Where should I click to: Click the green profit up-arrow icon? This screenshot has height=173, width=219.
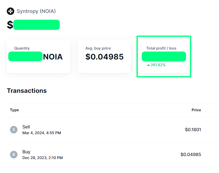coord(148,65)
